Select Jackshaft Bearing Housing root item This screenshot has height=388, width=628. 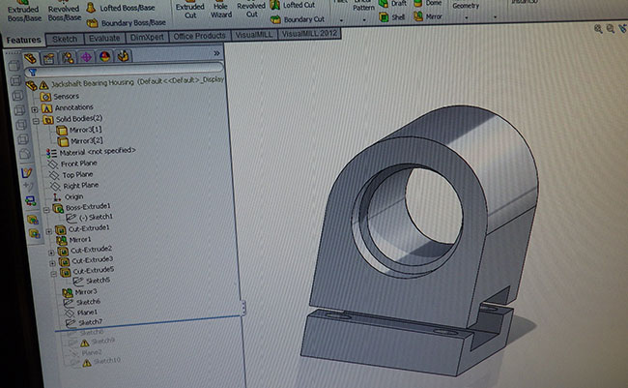(125, 82)
